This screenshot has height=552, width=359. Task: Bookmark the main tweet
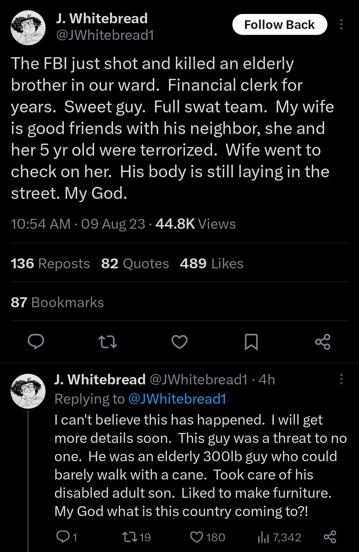pos(251,342)
